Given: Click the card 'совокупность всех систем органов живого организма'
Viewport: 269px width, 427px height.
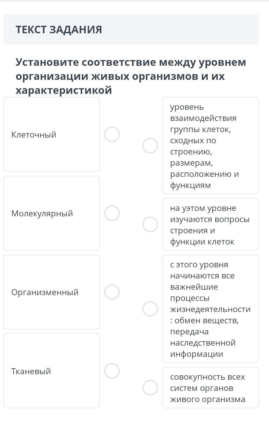Looking at the screenshot, I should tap(210, 388).
